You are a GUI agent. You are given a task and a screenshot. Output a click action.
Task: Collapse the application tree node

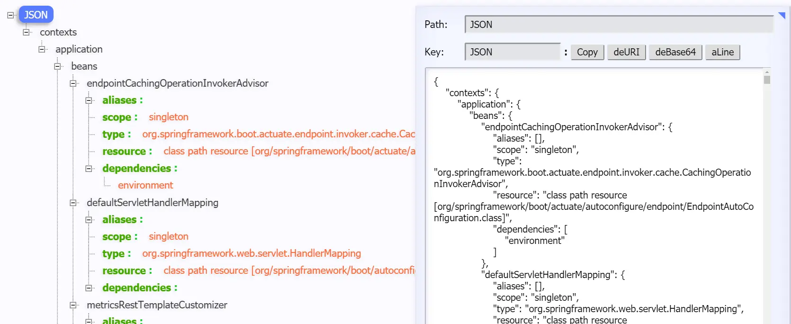coord(42,49)
